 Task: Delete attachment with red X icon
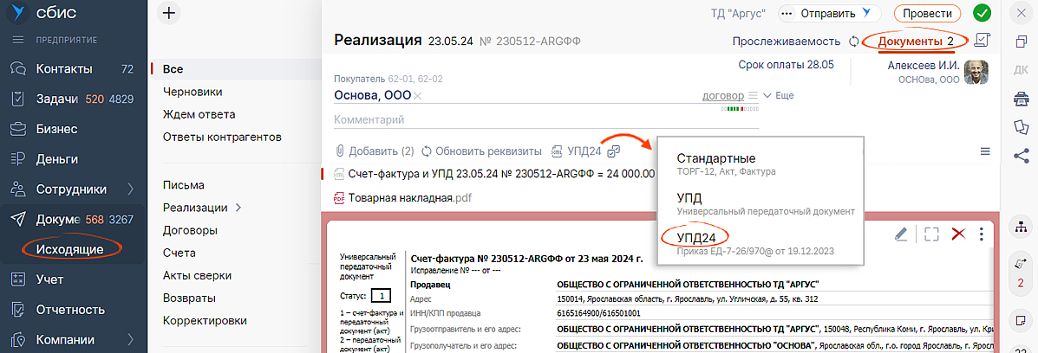958,234
